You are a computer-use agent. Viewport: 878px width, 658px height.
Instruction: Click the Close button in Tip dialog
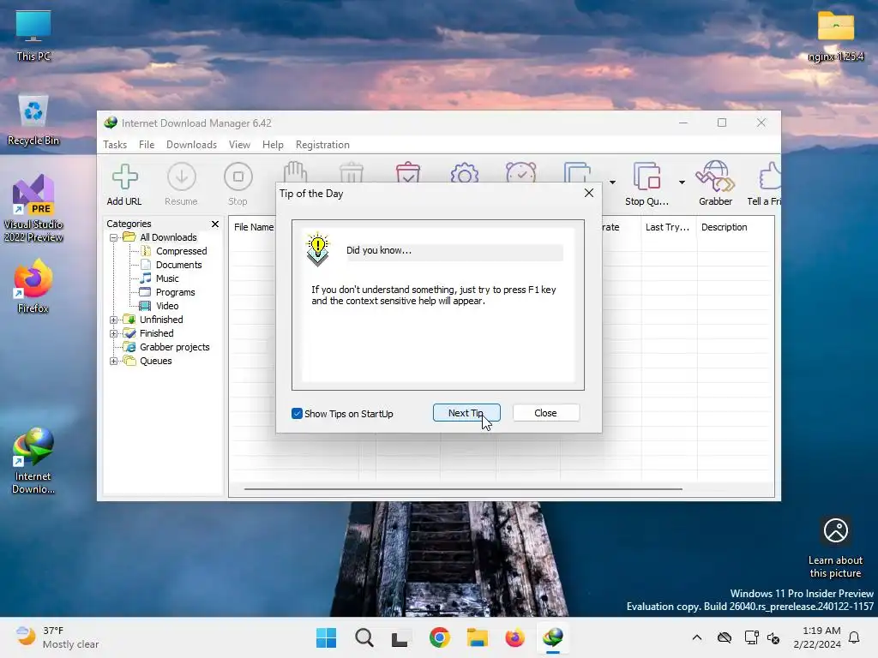click(x=545, y=413)
